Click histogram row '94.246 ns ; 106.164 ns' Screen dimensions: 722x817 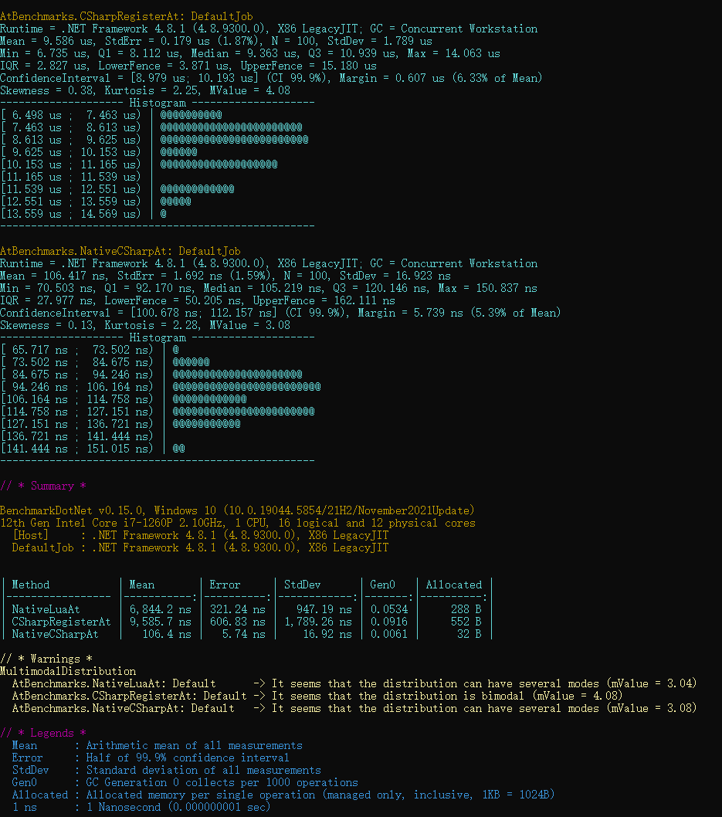[x=161, y=387]
